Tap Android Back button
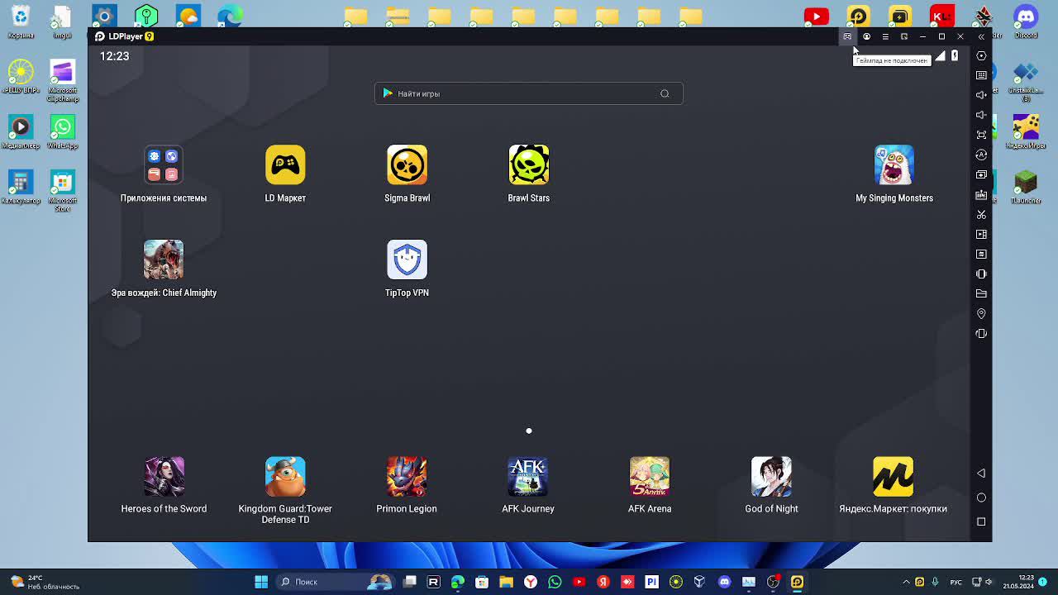 click(981, 474)
